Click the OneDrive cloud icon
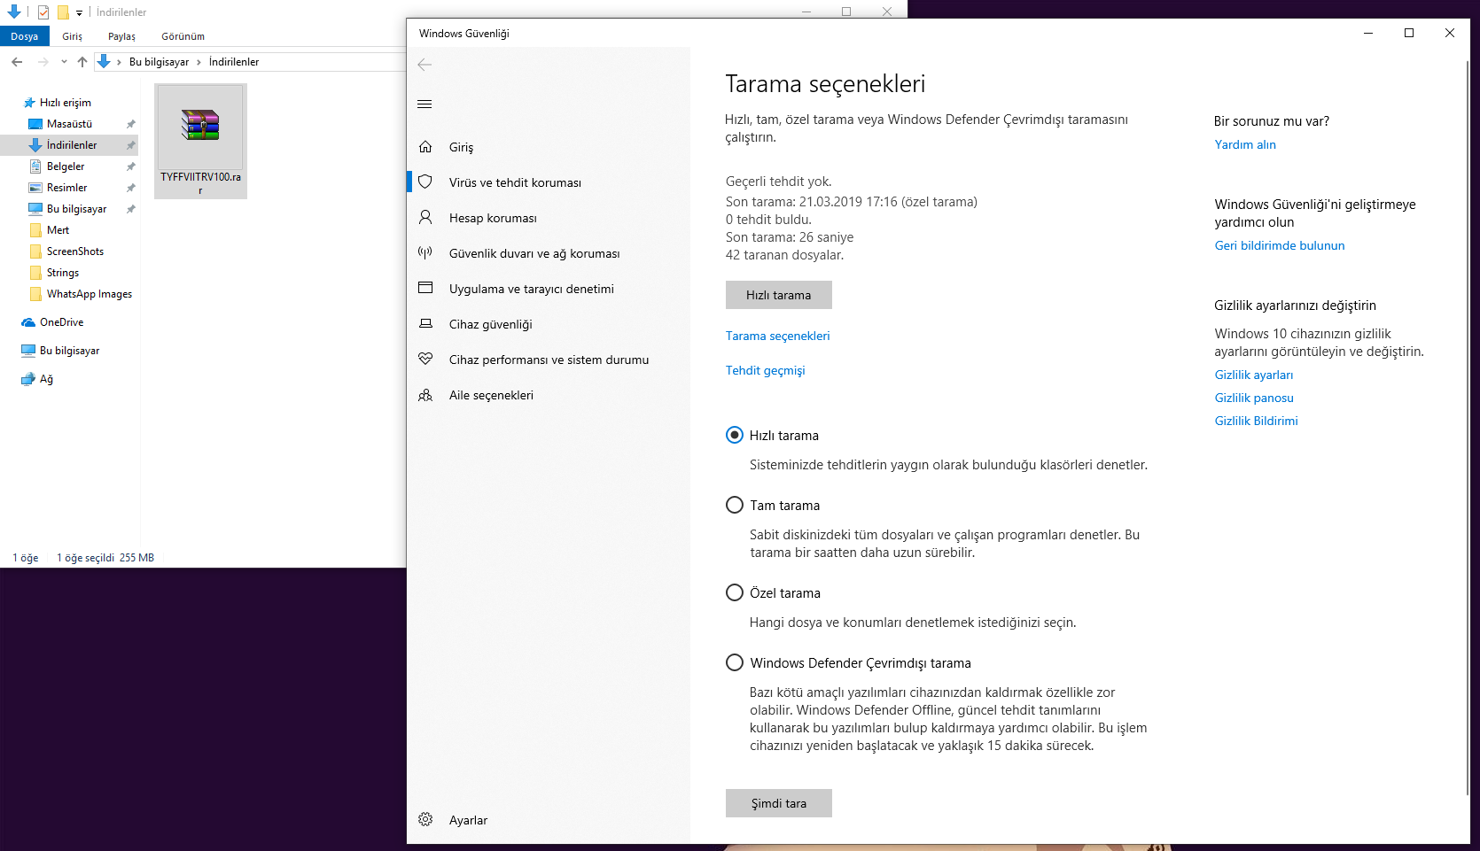This screenshot has height=851, width=1480. pyautogui.click(x=28, y=322)
